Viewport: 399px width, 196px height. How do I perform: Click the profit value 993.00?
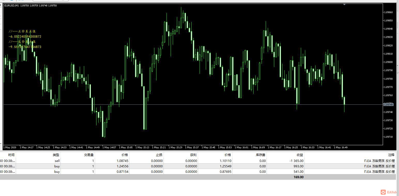[x=299, y=166]
